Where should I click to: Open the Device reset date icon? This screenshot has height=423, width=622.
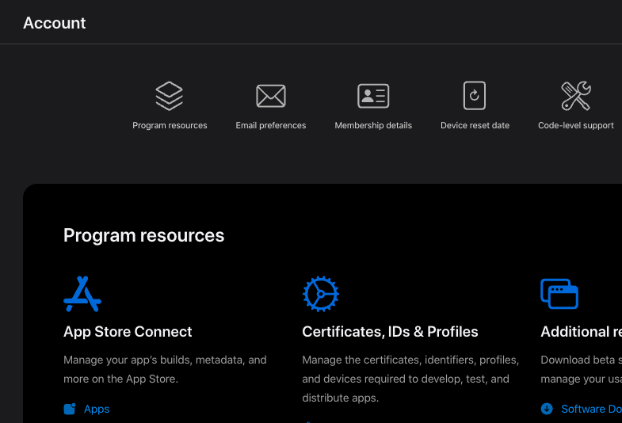pyautogui.click(x=475, y=96)
